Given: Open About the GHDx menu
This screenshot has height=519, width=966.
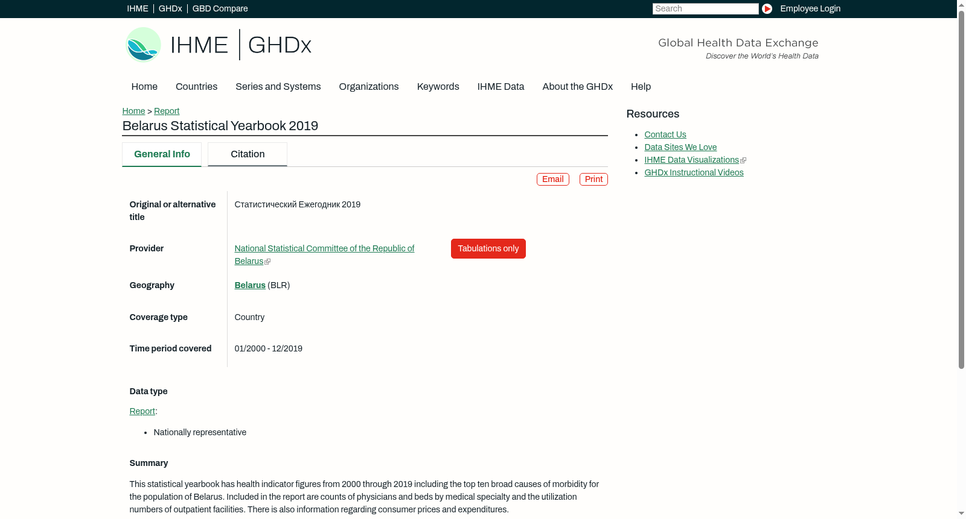Looking at the screenshot, I should tap(578, 87).
